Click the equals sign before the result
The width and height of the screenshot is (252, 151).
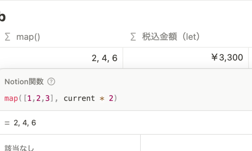[7, 123]
